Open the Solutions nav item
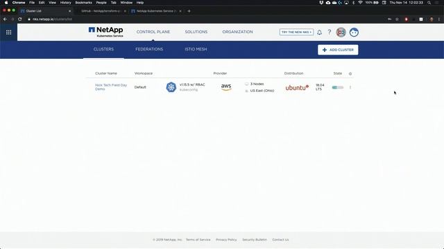 pos(196,32)
